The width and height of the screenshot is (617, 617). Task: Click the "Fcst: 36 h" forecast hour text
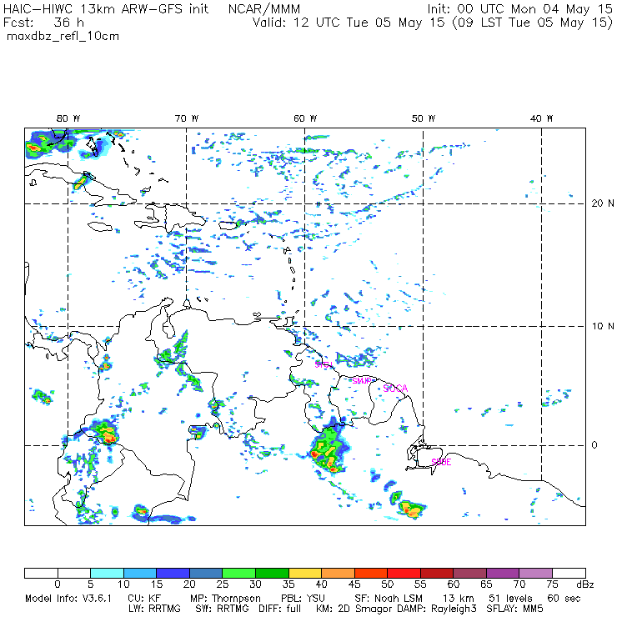pyautogui.click(x=43, y=22)
